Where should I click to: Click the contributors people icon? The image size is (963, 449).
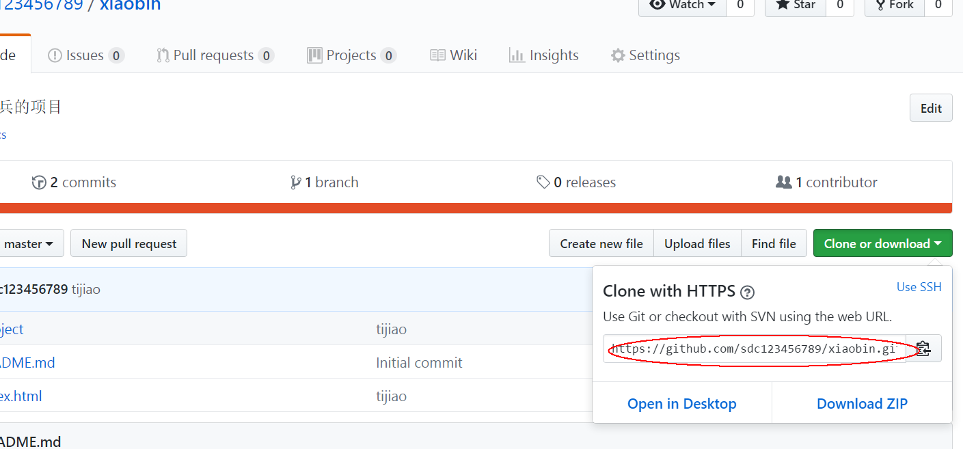(783, 182)
